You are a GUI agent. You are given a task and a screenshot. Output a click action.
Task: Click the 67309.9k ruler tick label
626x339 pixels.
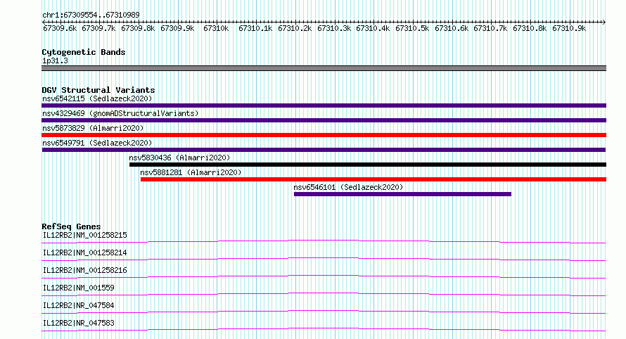click(177, 28)
